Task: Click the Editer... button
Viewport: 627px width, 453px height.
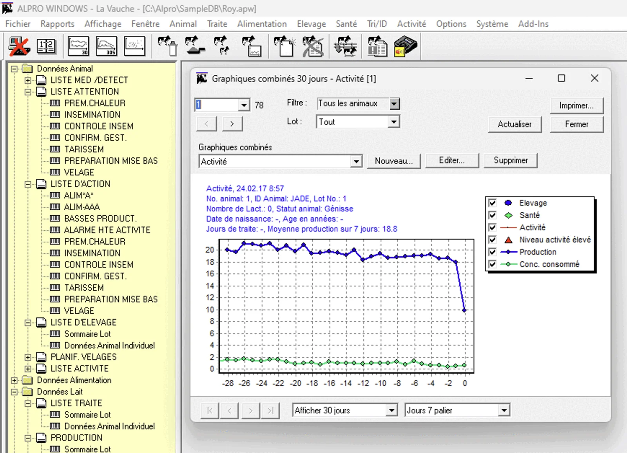Action: pyautogui.click(x=452, y=160)
